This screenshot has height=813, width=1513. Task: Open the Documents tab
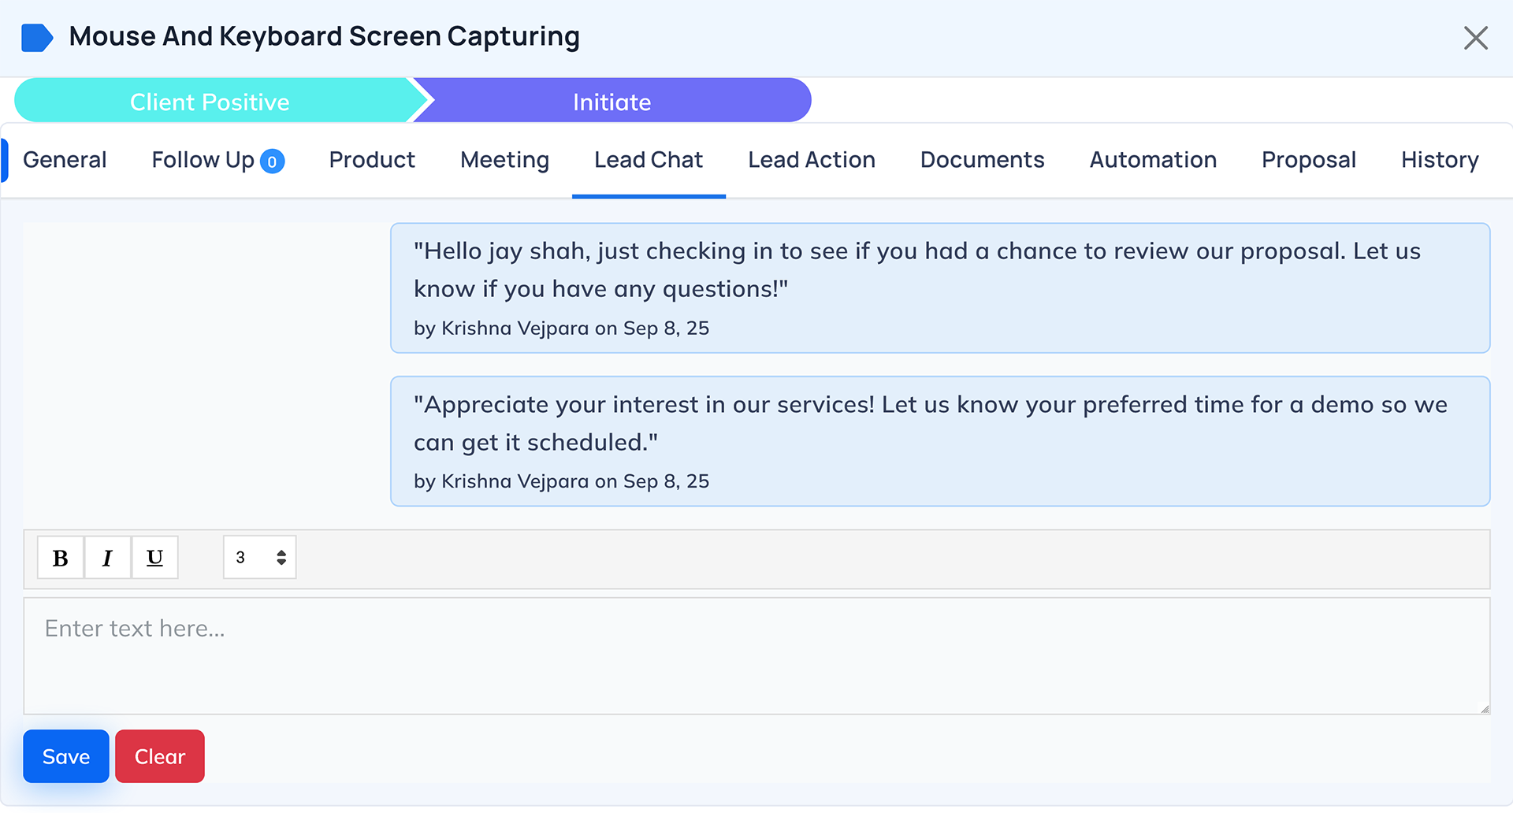point(982,160)
